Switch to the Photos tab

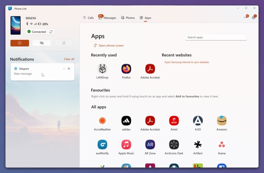[128, 18]
